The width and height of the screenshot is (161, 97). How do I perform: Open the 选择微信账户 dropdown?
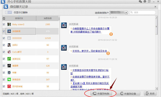coord(119,13)
